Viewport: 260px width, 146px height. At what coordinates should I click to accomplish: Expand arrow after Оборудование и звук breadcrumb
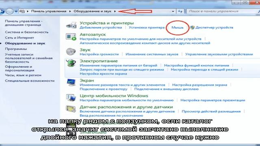click(115, 11)
